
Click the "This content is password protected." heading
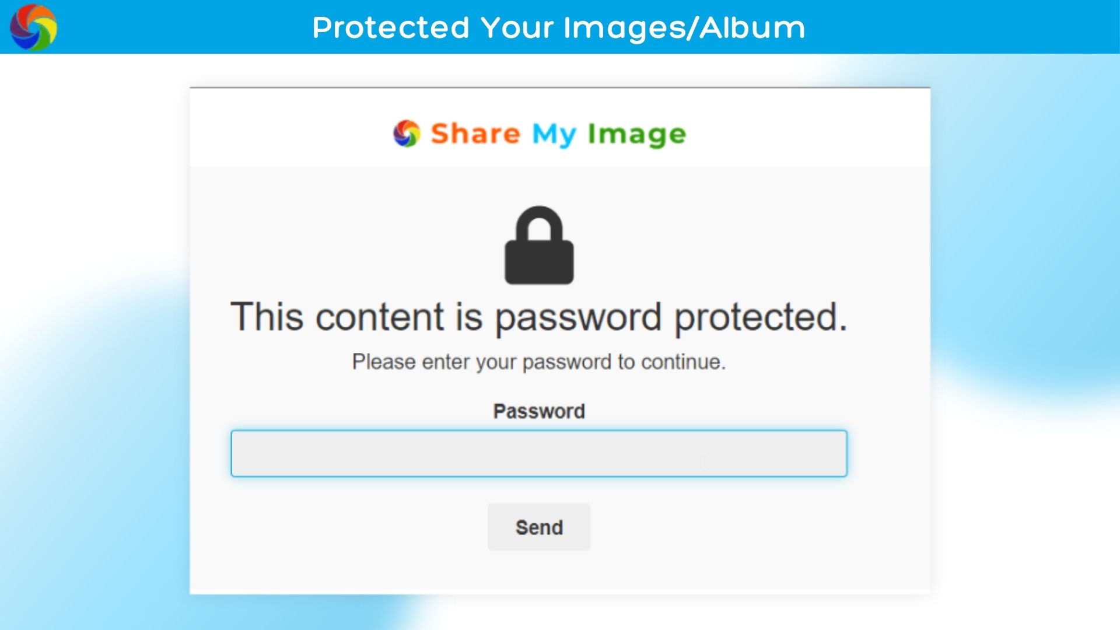click(x=539, y=317)
